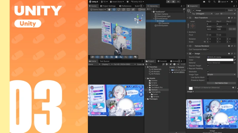The width and height of the screenshot is (238, 133).
Task: Select the Hand view tool
Action: coord(109,10)
